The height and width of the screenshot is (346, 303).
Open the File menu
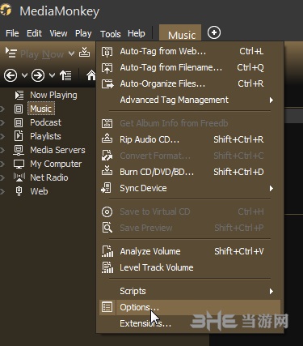12,33
